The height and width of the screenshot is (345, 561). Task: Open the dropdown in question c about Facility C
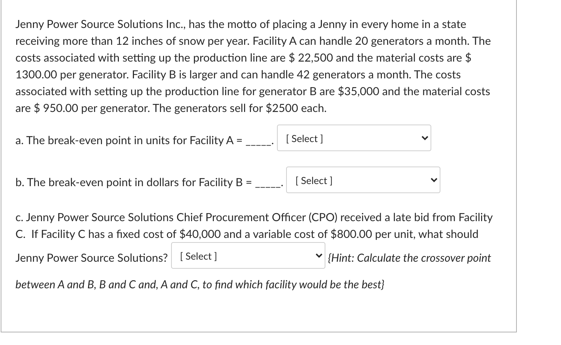point(248,256)
